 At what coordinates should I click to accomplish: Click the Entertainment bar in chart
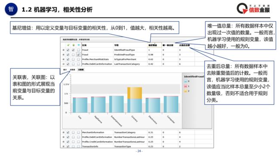[x=116, y=104]
